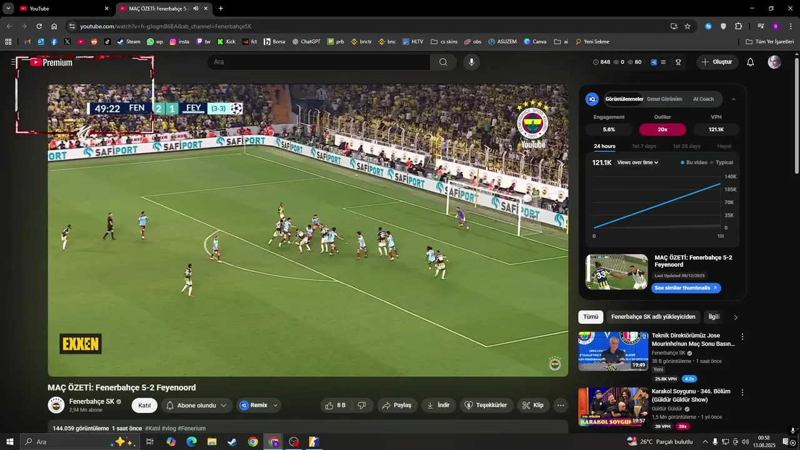Viewport: 800px width, 450px height.
Task: Open the 'cs skins' bookmark folder
Action: tap(444, 42)
